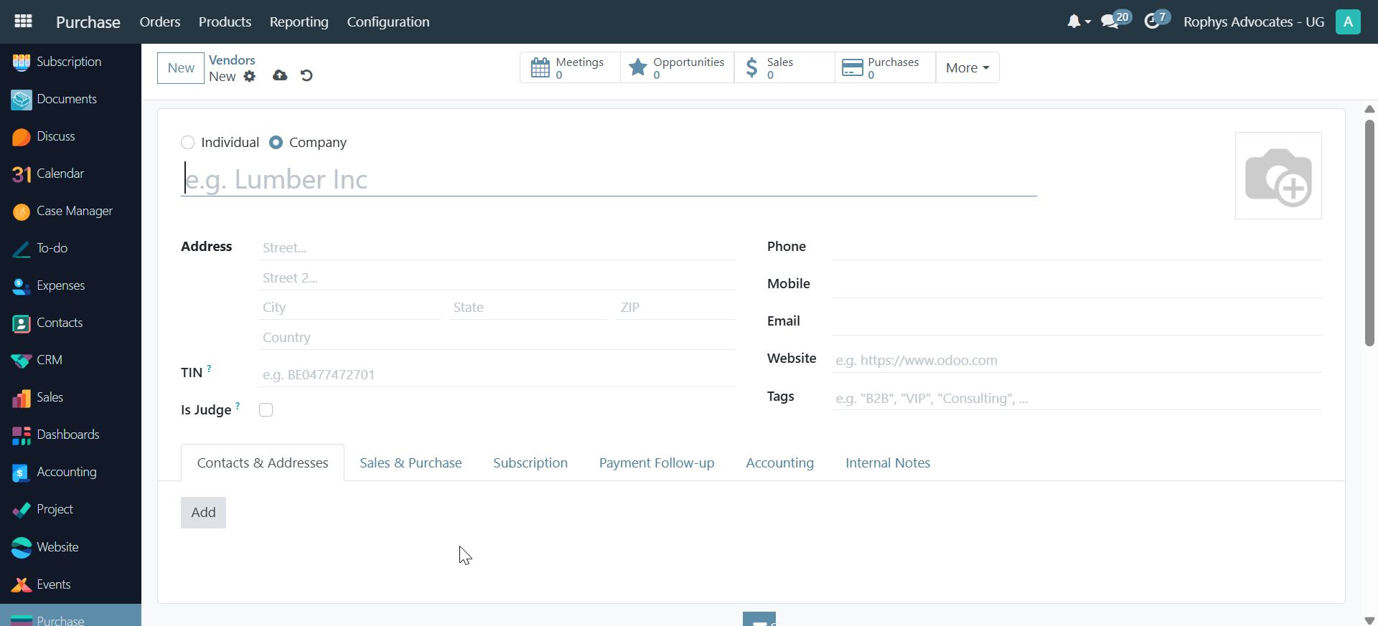Switch to Subscription tab
The height and width of the screenshot is (626, 1378).
[530, 463]
